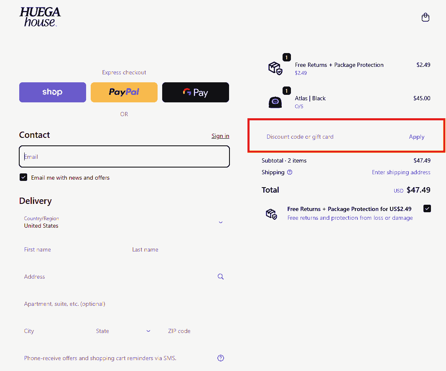The height and width of the screenshot is (371, 446).
Task: Click the Huega House logo
Action: point(40,17)
